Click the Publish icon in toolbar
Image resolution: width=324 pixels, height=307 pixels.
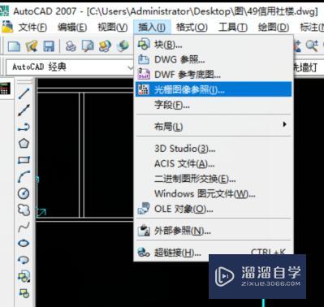(x=105, y=46)
